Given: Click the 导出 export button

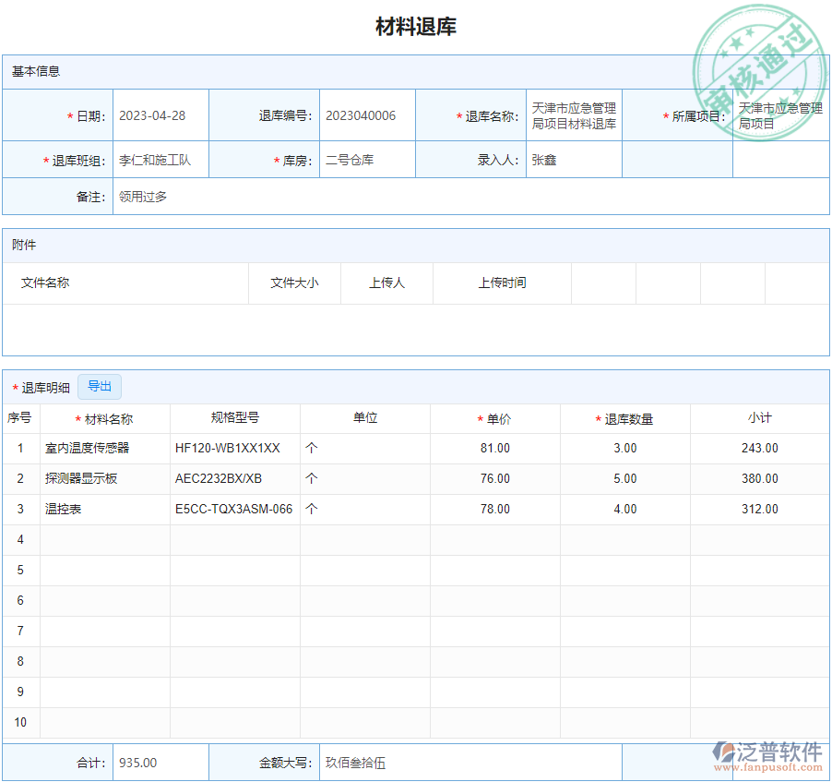Looking at the screenshot, I should point(100,387).
